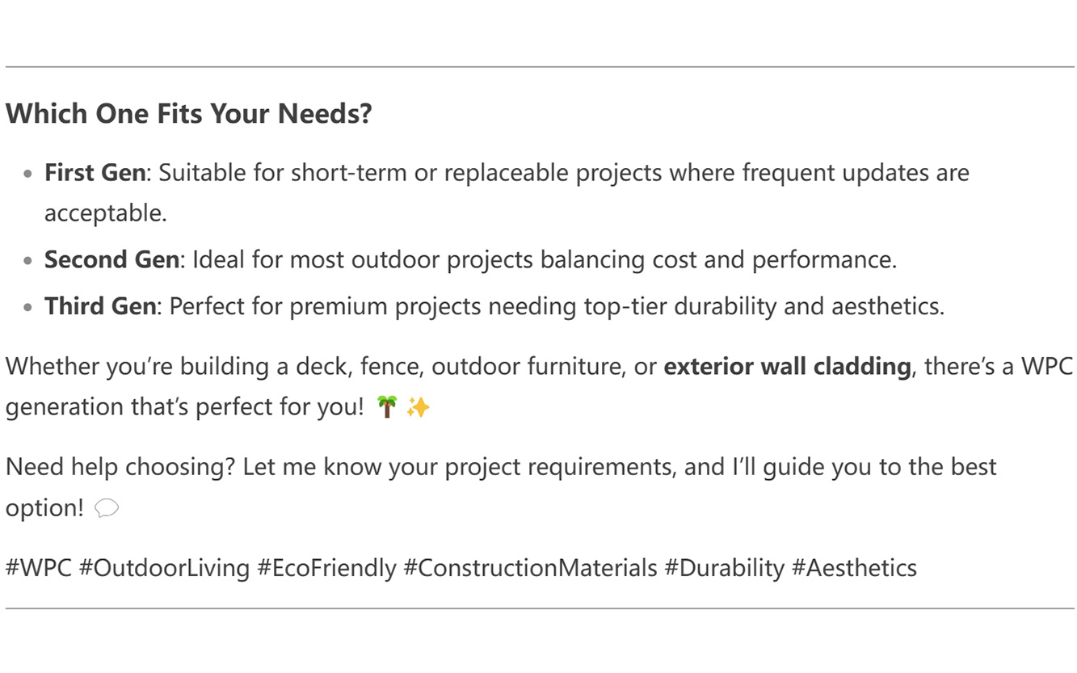Open the #EcoFriendly hashtag
Viewport: 1077px width, 673px height.
326,568
